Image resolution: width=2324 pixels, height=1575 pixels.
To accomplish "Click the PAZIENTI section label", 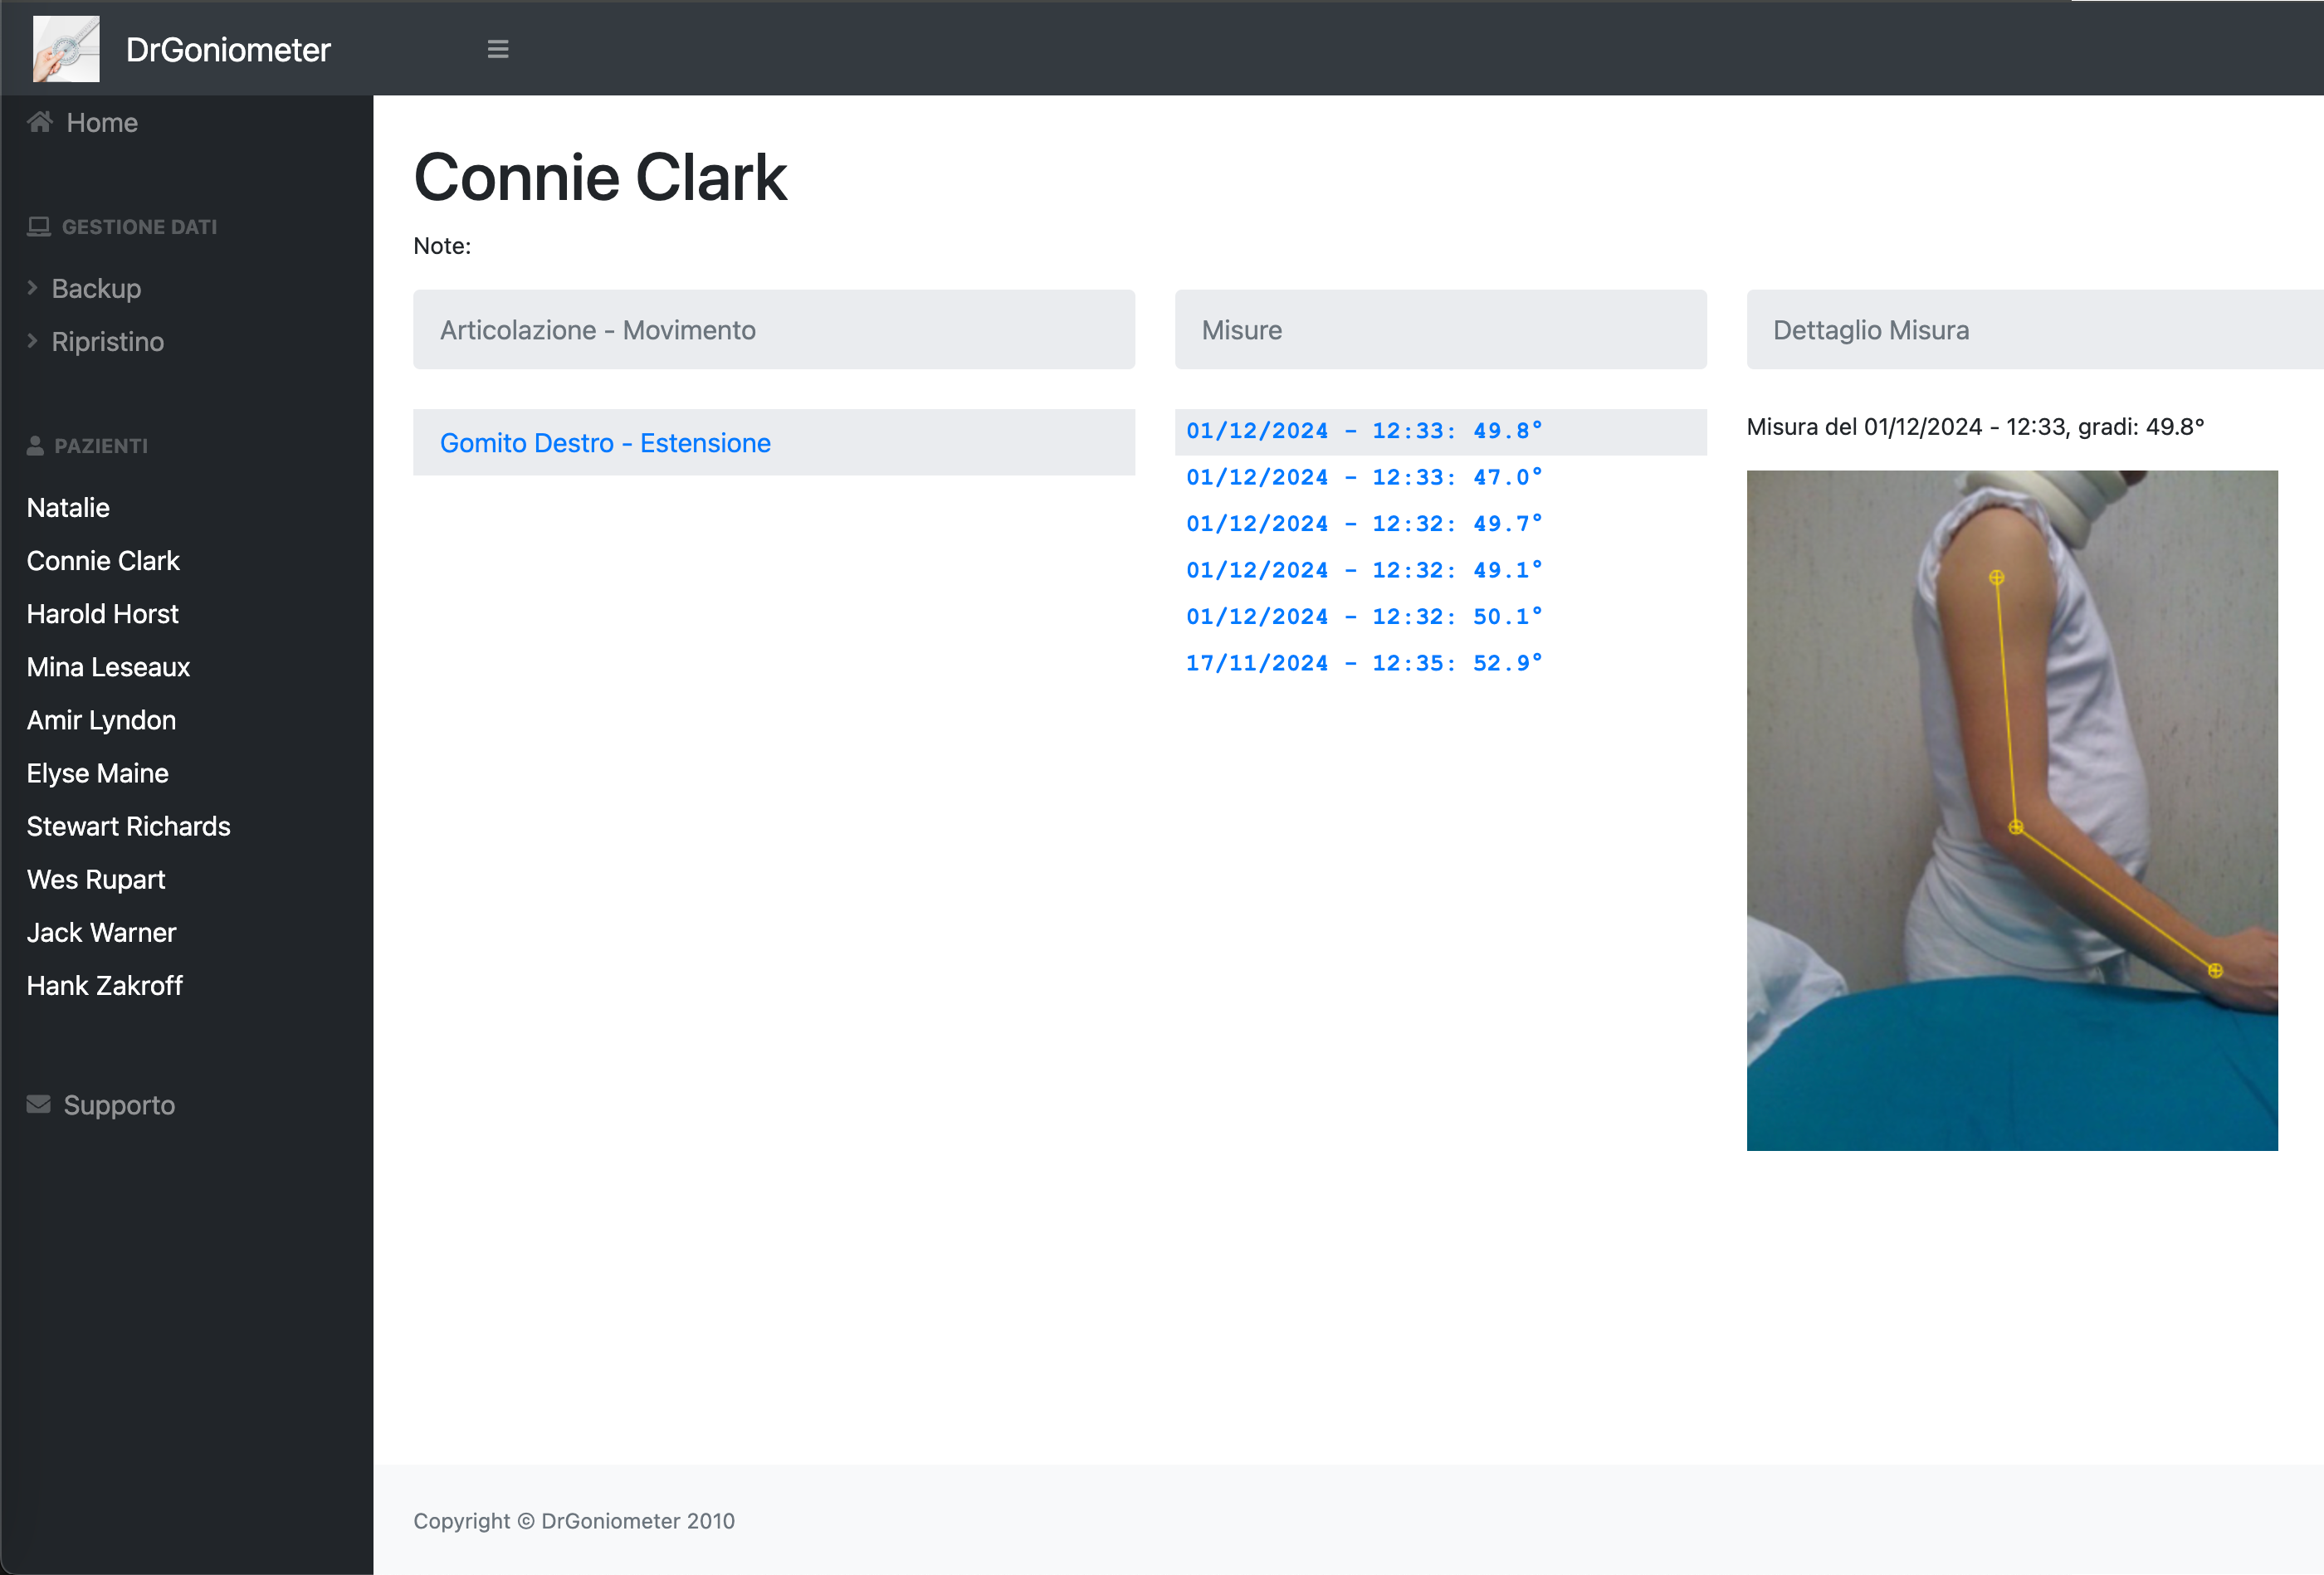I will click(x=101, y=445).
